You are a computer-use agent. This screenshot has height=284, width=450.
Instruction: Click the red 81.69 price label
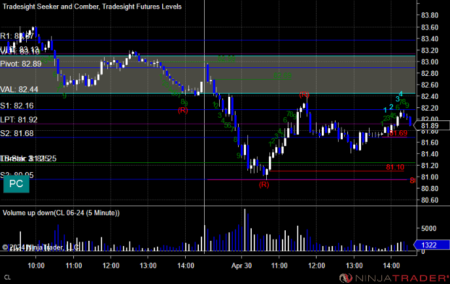tap(398, 133)
